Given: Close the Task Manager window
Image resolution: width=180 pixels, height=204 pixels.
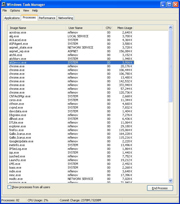Looking at the screenshot, I should 176,5.
